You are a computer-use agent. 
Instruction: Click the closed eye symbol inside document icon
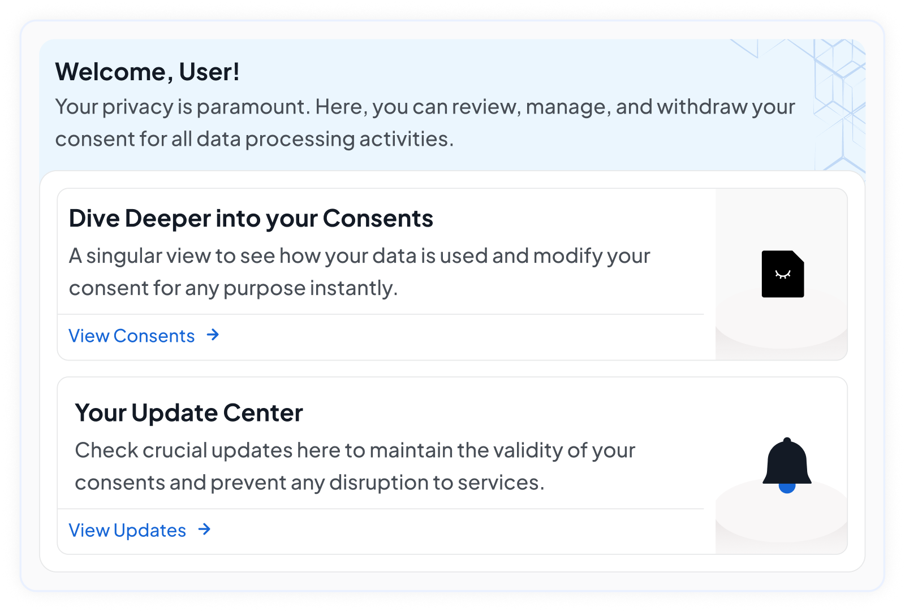783,275
